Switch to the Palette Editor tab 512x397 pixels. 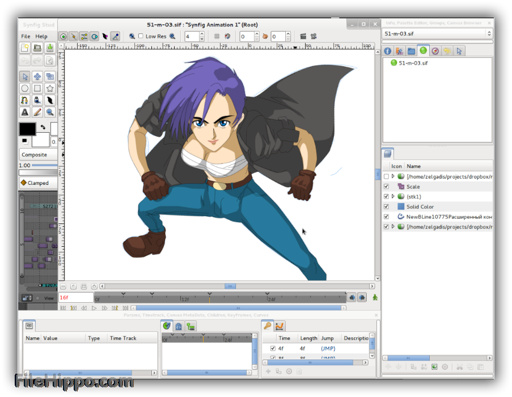point(399,51)
